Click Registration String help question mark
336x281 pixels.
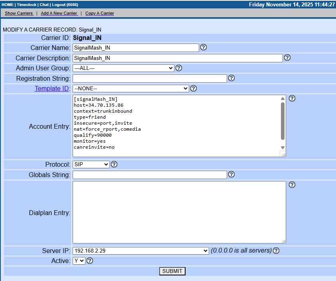pos(231,78)
